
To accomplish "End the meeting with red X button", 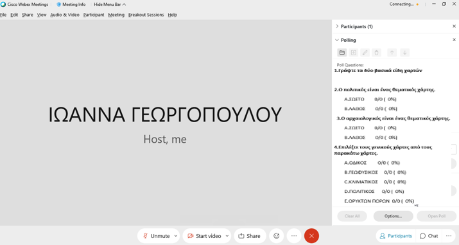I will click(x=311, y=236).
